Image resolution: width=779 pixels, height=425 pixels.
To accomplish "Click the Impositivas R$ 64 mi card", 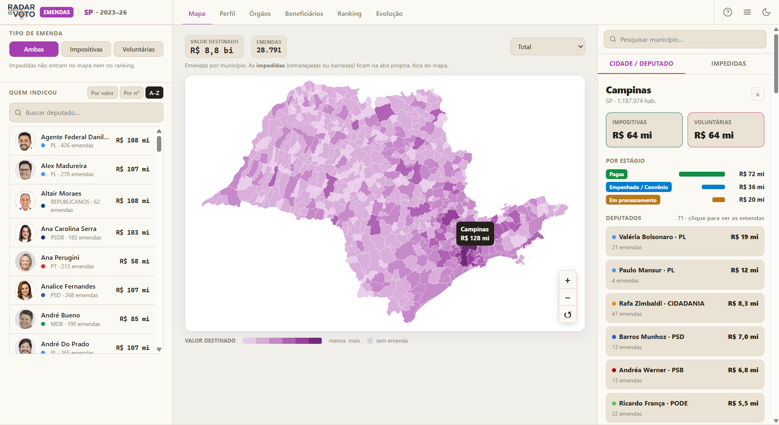I will pyautogui.click(x=644, y=130).
